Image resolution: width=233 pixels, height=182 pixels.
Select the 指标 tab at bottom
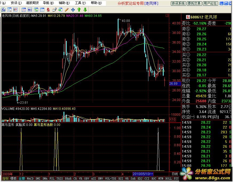(6, 179)
